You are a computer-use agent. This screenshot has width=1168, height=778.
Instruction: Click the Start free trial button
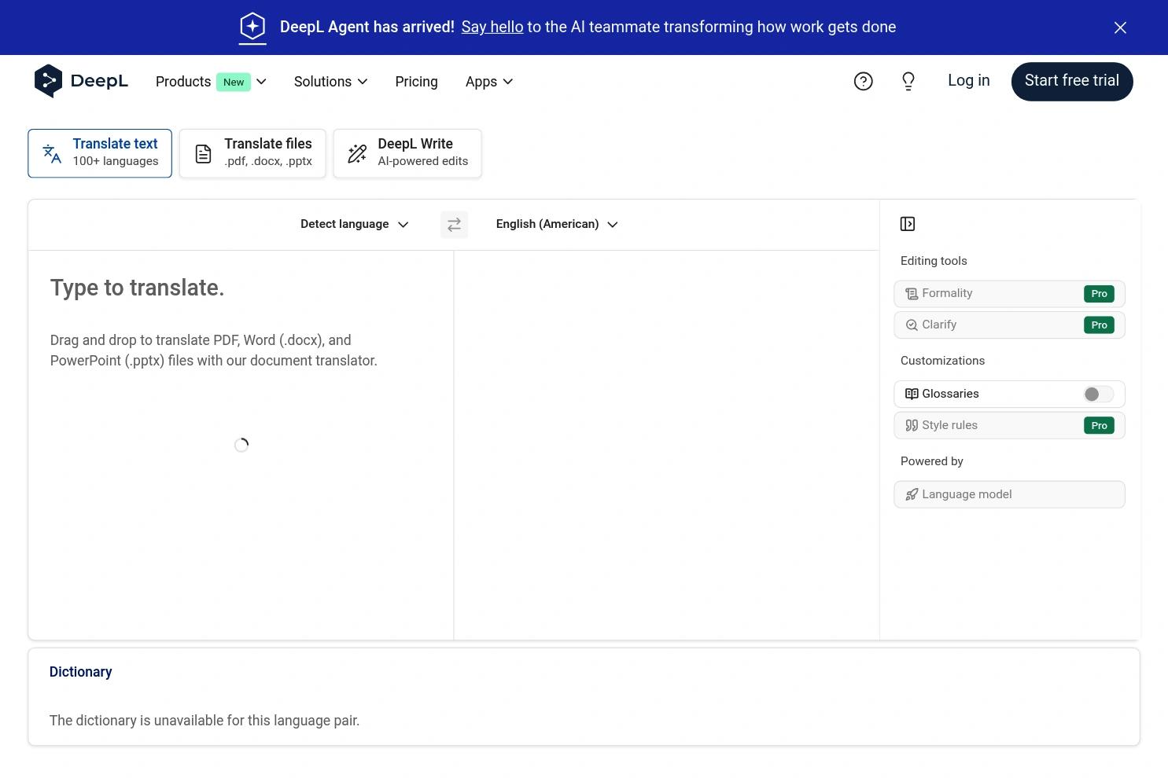coord(1072,81)
